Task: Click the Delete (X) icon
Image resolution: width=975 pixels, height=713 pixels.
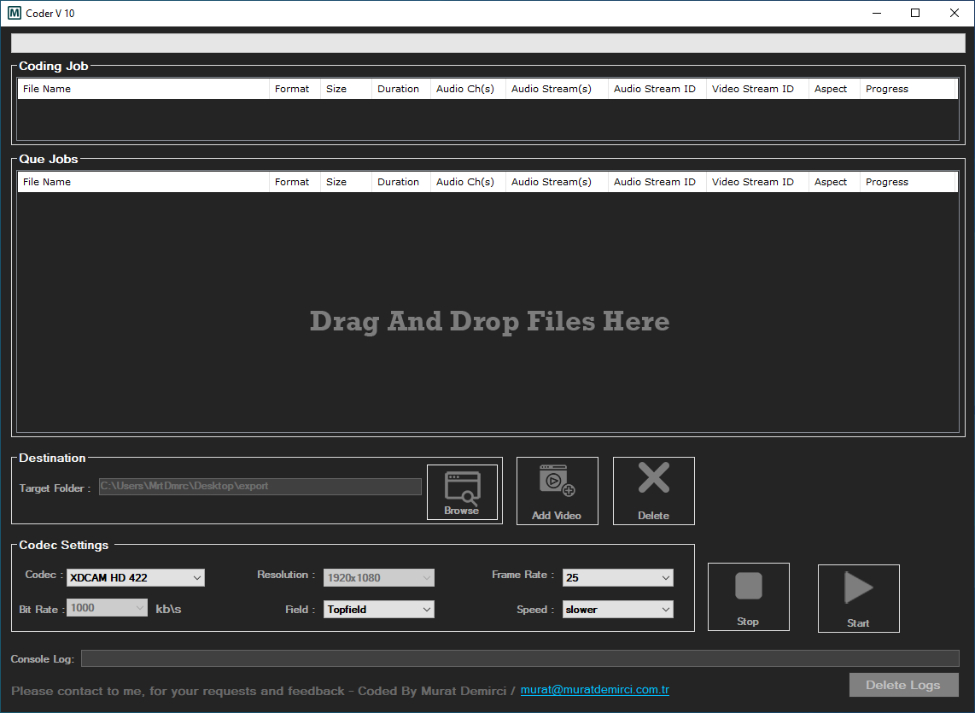Action: click(653, 489)
